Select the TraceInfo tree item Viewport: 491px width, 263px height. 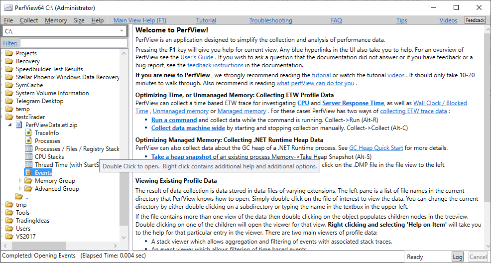pyautogui.click(x=47, y=133)
